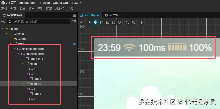Switch to the 项目设置 tab
The image size is (220, 109).
coord(113,15)
